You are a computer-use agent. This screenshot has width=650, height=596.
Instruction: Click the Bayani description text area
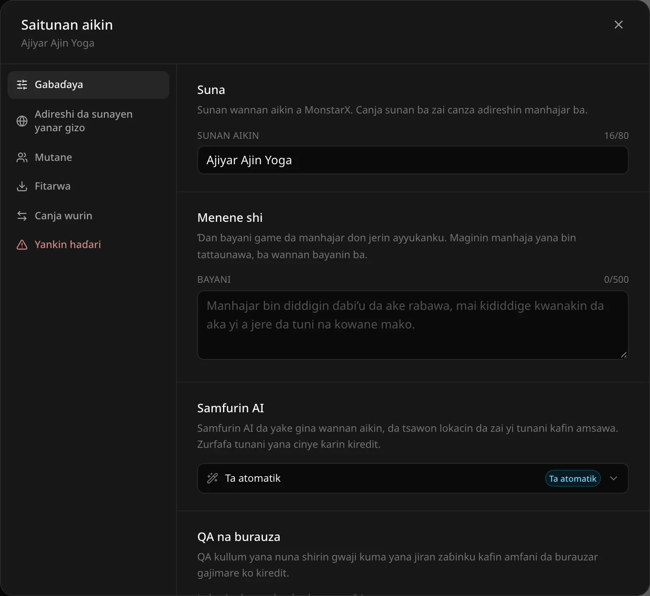click(413, 325)
